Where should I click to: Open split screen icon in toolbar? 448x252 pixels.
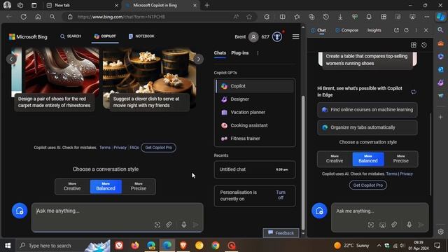point(283,17)
